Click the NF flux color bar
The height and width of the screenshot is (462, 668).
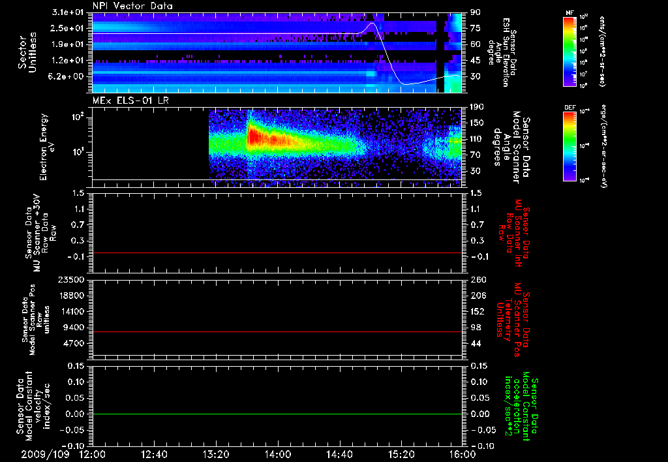570,51
